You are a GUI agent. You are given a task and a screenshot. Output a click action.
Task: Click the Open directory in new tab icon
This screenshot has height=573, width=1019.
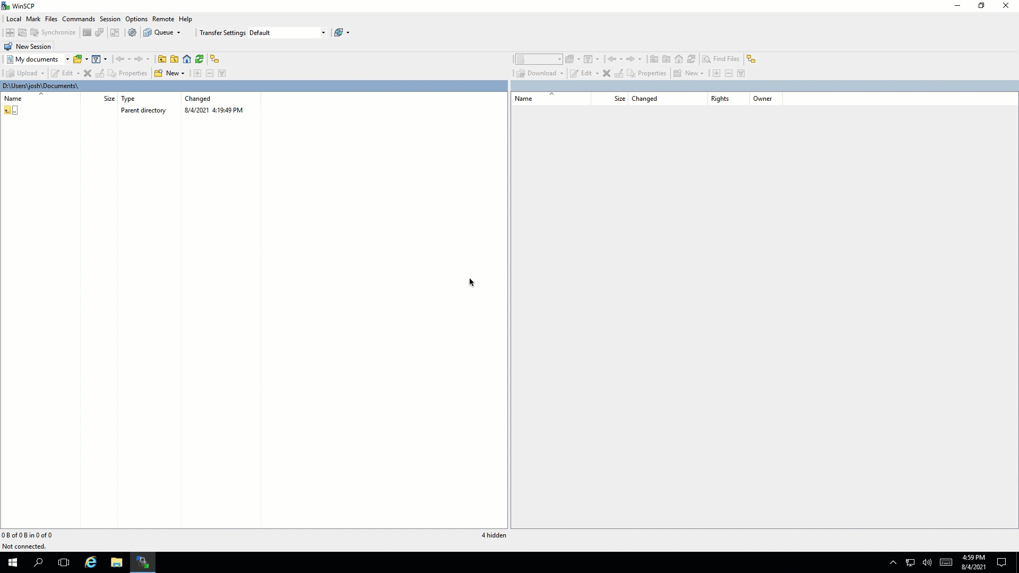click(x=214, y=59)
